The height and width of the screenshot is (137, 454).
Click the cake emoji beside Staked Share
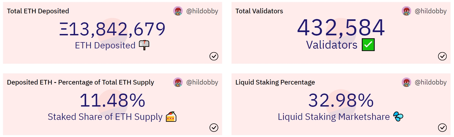(171, 117)
